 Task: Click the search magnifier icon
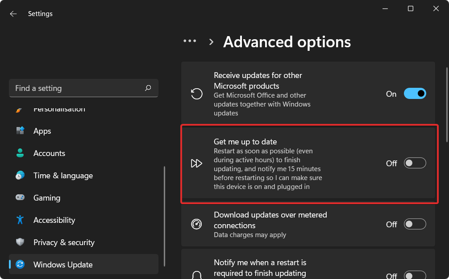click(148, 88)
